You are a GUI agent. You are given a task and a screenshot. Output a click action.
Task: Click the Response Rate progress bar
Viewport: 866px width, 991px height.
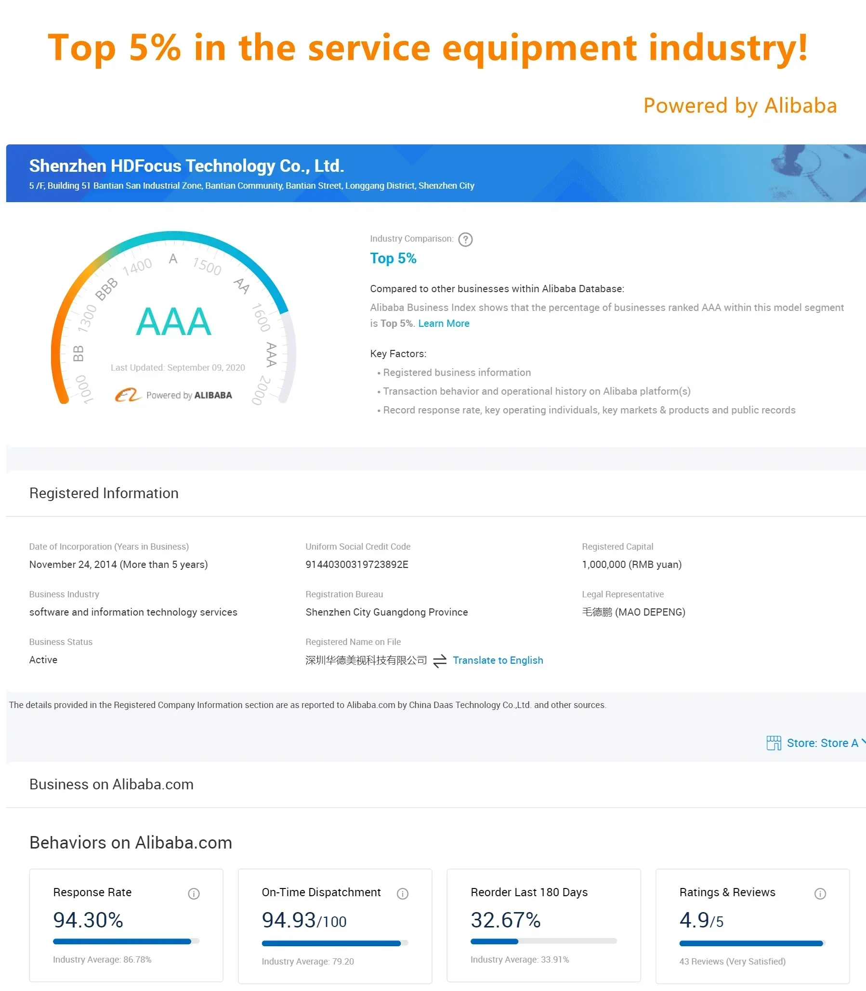[x=126, y=941]
